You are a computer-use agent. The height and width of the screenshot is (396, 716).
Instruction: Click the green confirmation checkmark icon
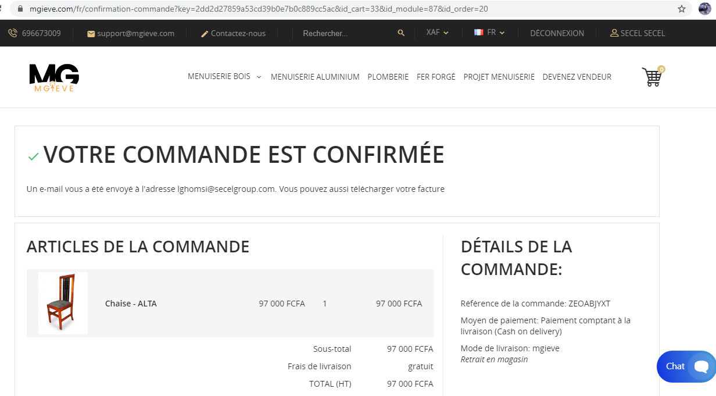pos(34,156)
